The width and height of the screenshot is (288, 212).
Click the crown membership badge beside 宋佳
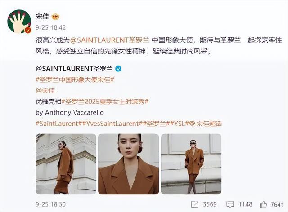click(x=55, y=17)
